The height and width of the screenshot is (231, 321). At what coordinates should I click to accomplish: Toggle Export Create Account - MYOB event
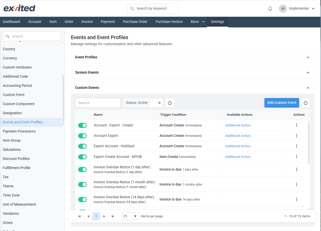(83, 157)
